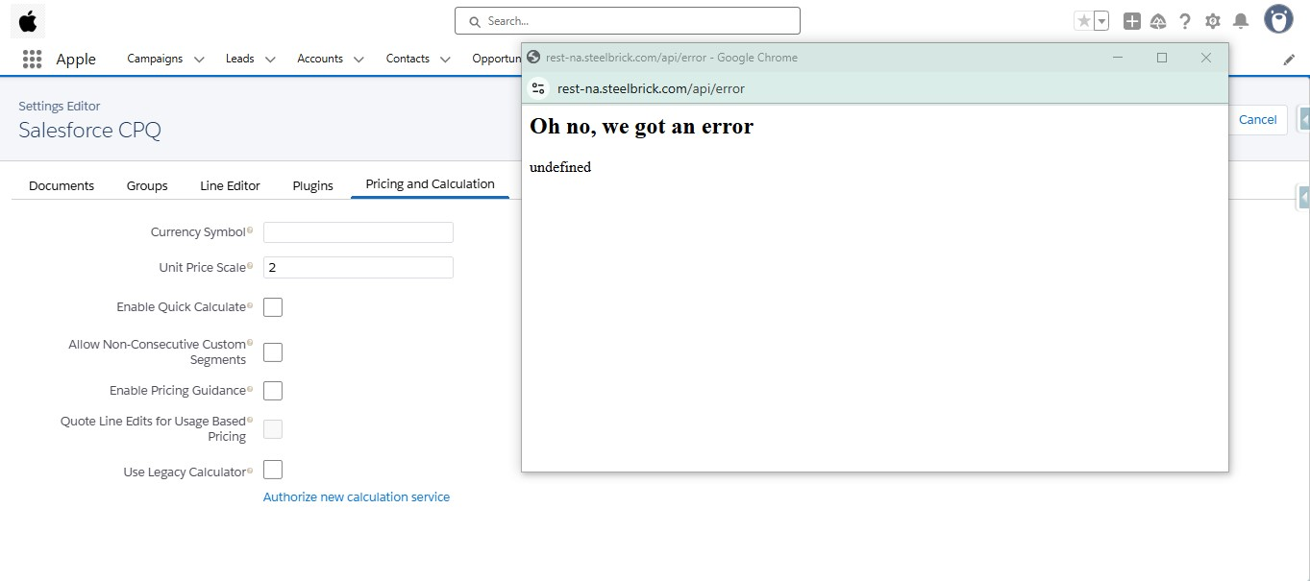Click the 'Oh no, we got an error' heading

pyautogui.click(x=641, y=126)
